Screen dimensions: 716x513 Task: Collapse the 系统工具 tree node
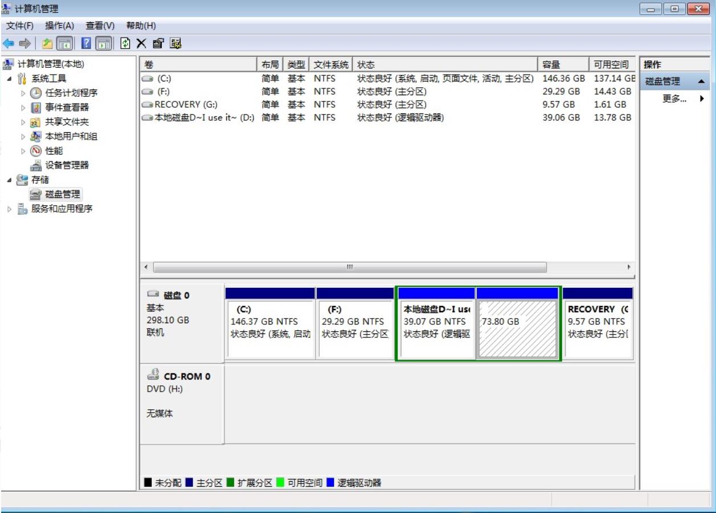tap(10, 79)
